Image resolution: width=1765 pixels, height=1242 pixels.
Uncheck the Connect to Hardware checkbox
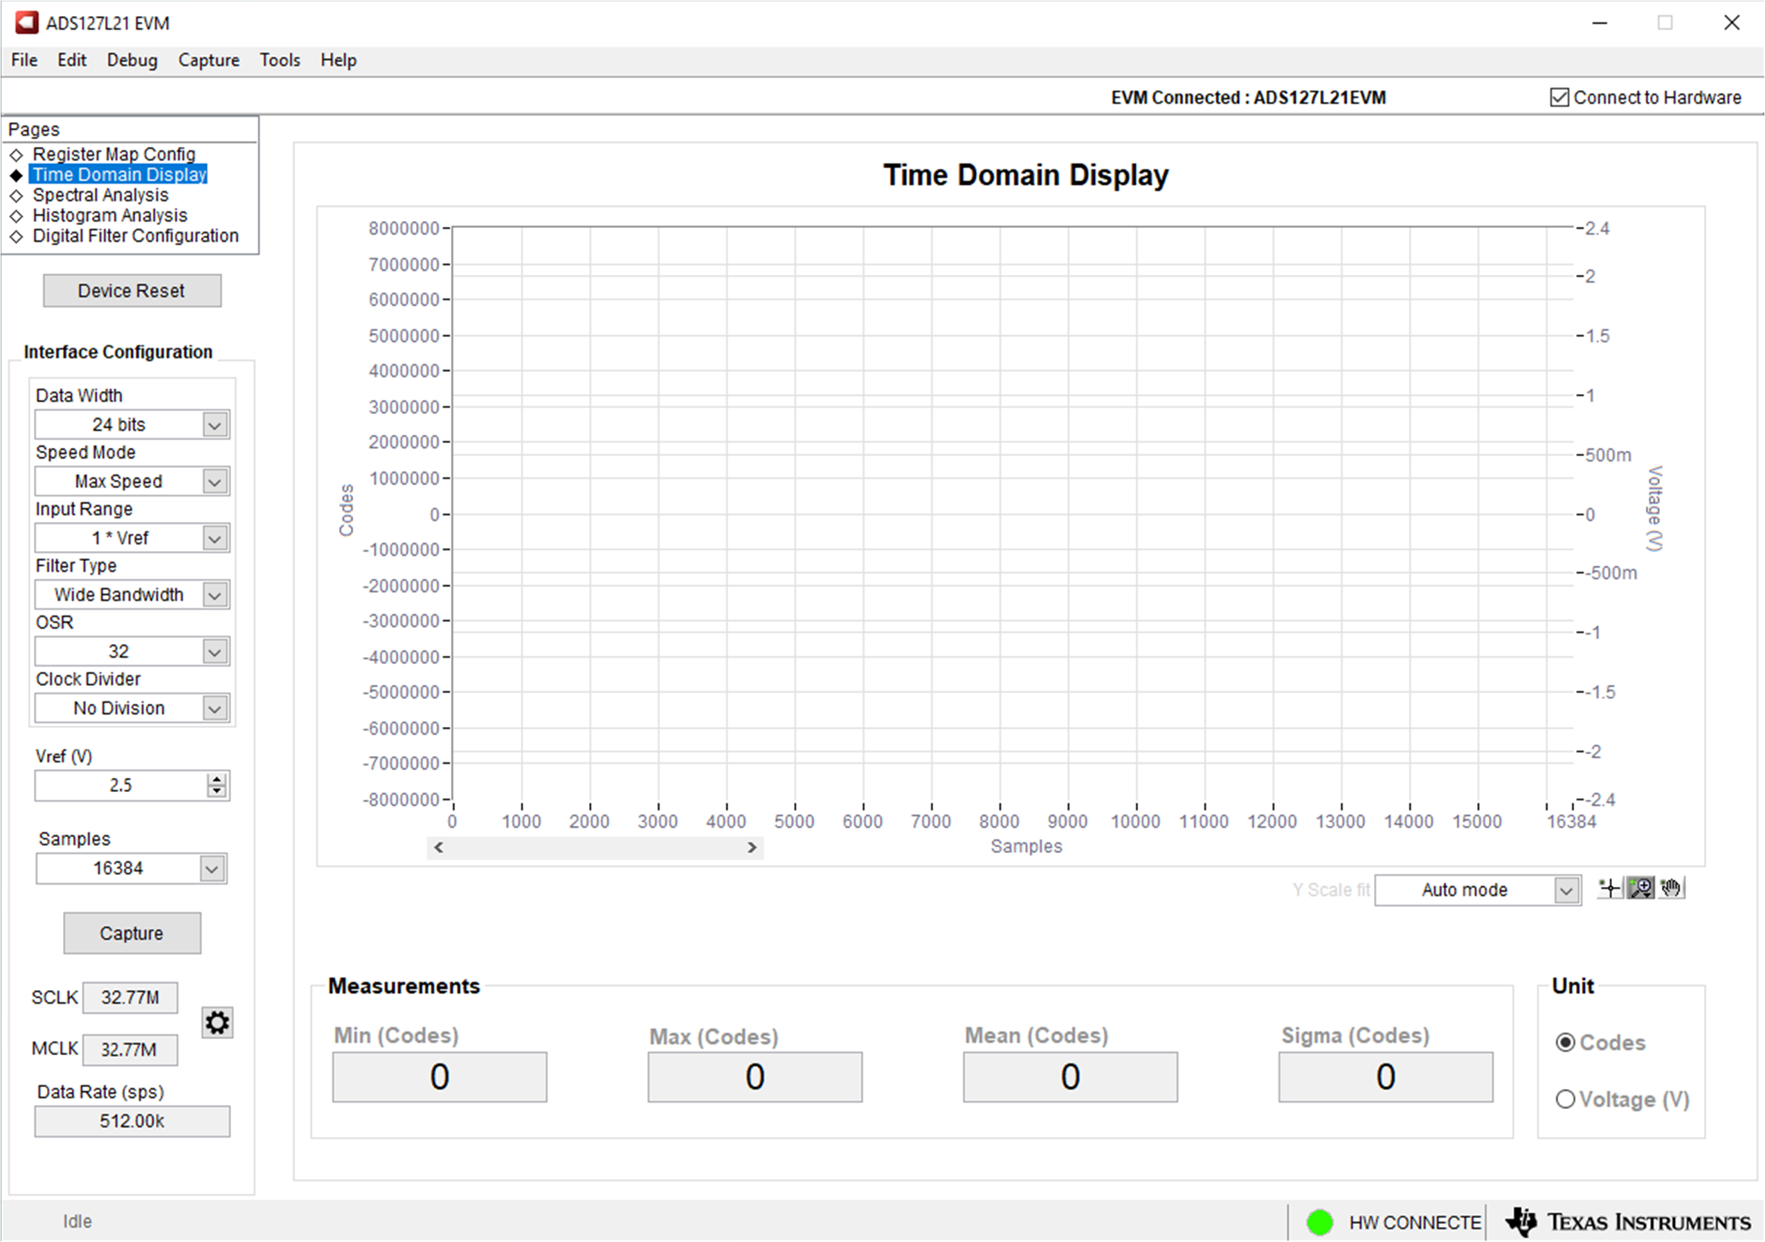point(1558,97)
